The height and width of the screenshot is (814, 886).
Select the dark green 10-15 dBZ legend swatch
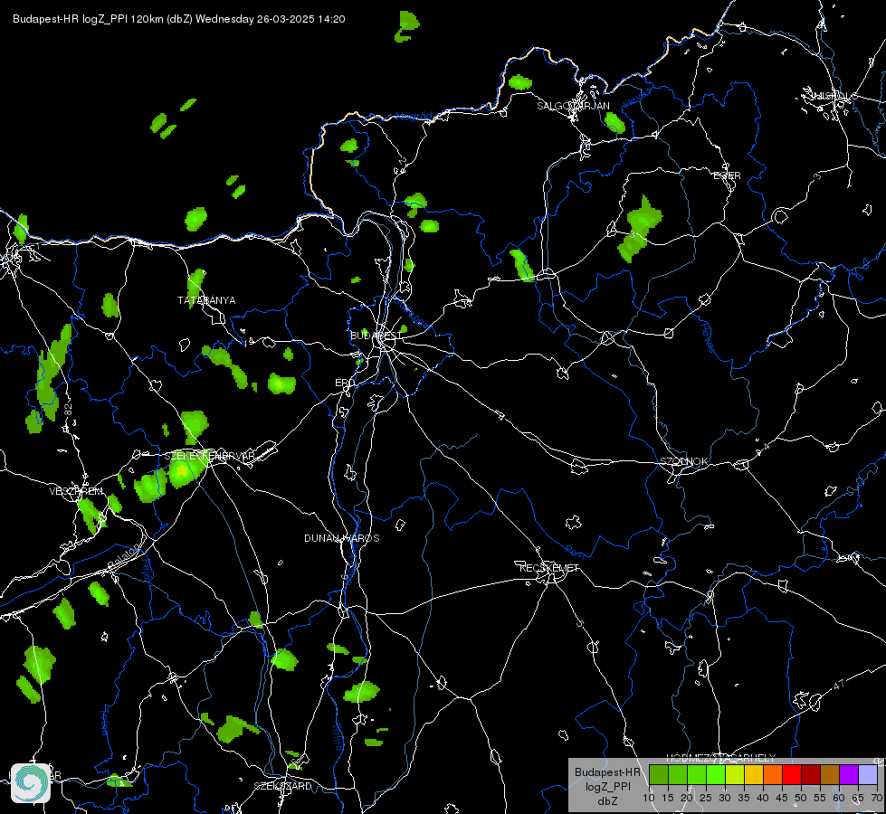[659, 774]
